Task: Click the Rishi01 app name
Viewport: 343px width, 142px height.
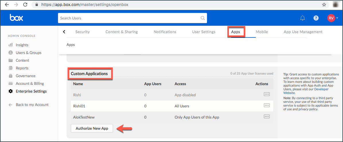Action: (x=79, y=106)
